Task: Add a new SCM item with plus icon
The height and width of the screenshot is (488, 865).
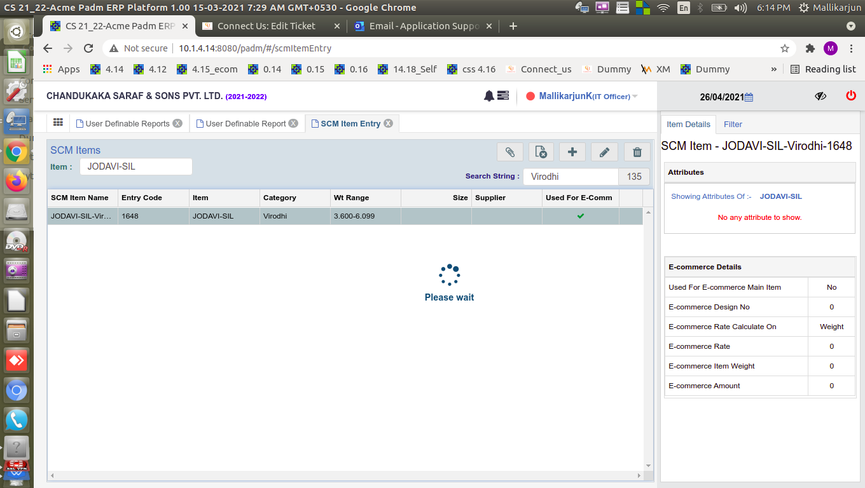Action: pyautogui.click(x=572, y=152)
